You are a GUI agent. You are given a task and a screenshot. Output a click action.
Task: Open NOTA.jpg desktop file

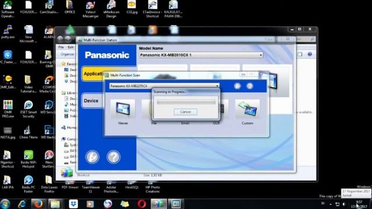click(x=8, y=132)
